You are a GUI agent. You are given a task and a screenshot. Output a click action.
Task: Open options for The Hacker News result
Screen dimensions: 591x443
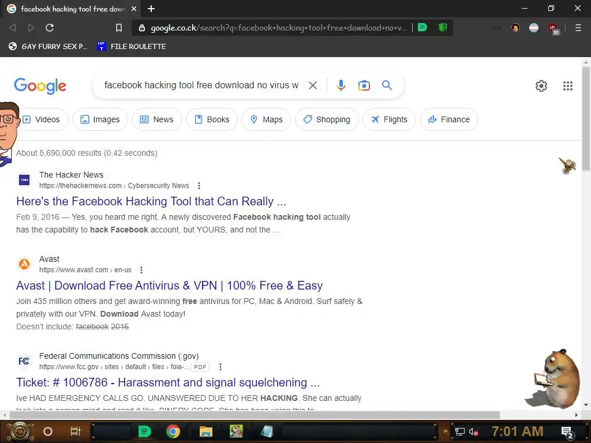tap(199, 186)
